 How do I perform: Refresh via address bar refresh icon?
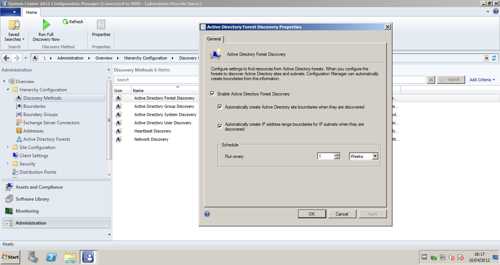(494, 58)
